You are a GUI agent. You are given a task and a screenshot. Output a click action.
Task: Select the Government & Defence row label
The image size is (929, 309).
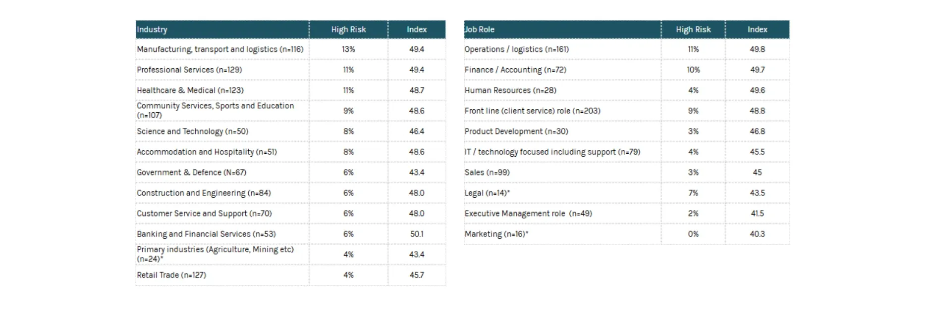(191, 173)
